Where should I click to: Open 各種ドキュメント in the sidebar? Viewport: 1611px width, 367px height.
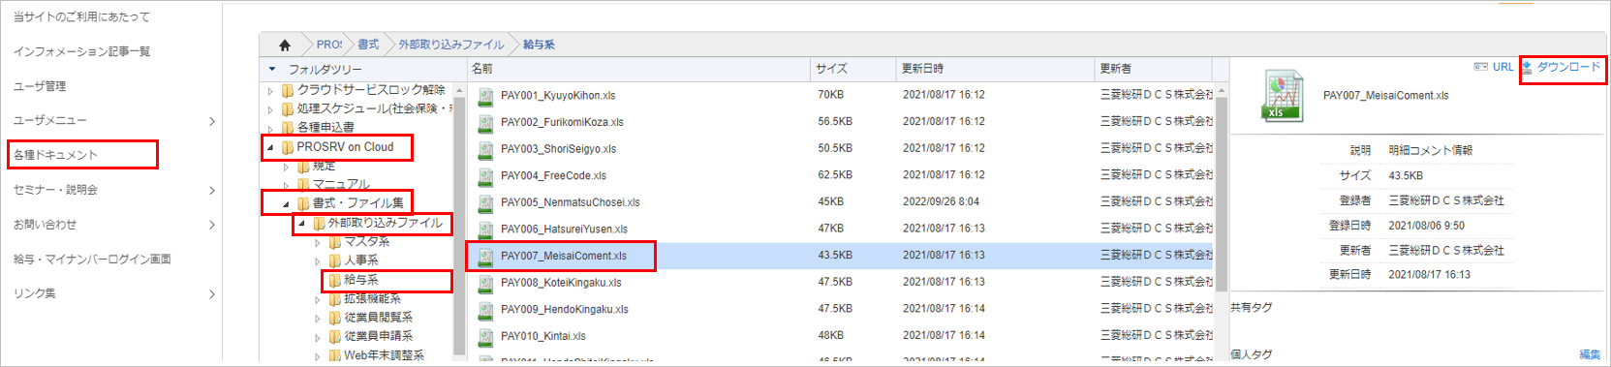click(56, 155)
